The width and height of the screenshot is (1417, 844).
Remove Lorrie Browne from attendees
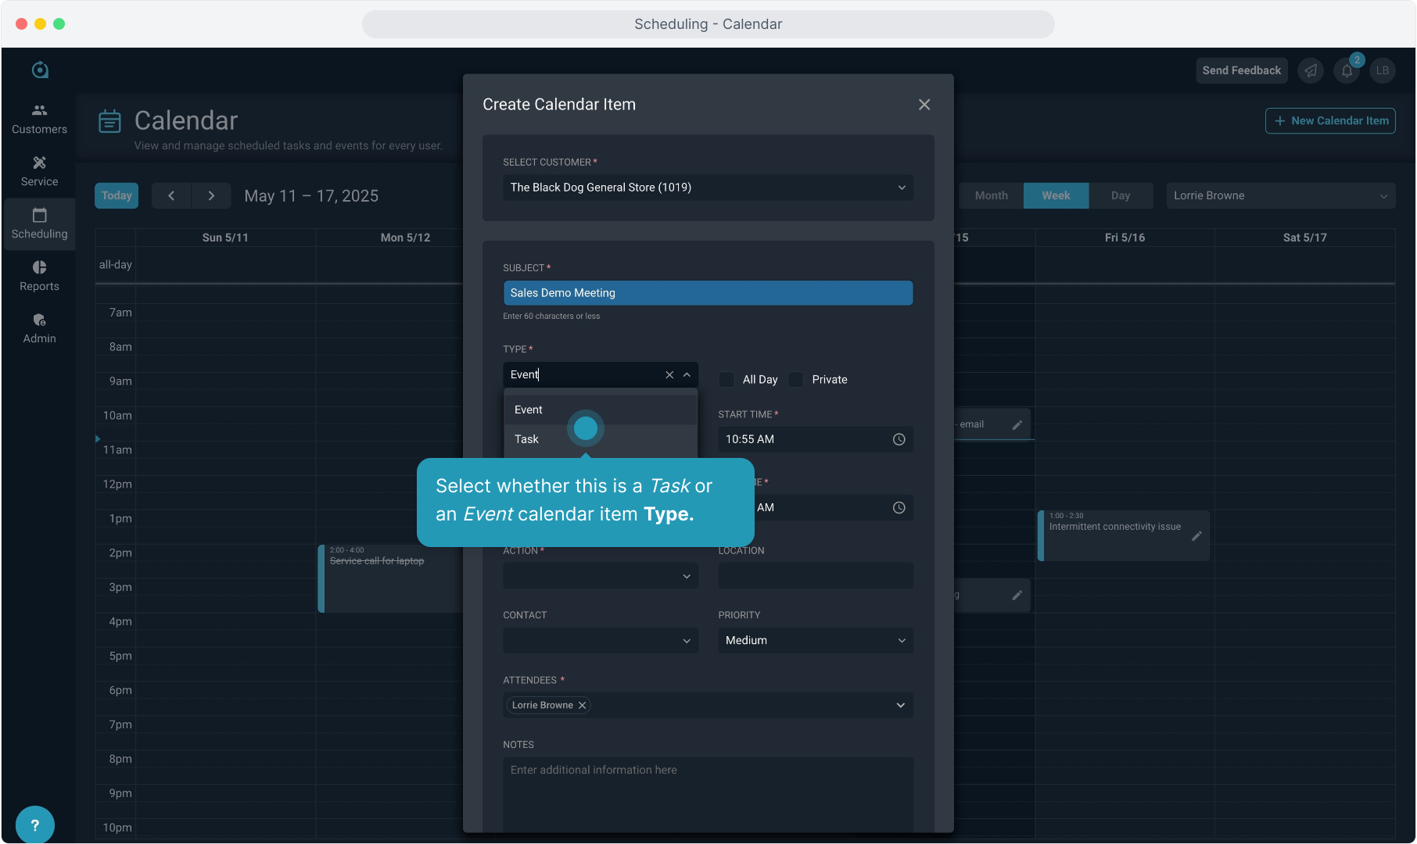pos(582,705)
